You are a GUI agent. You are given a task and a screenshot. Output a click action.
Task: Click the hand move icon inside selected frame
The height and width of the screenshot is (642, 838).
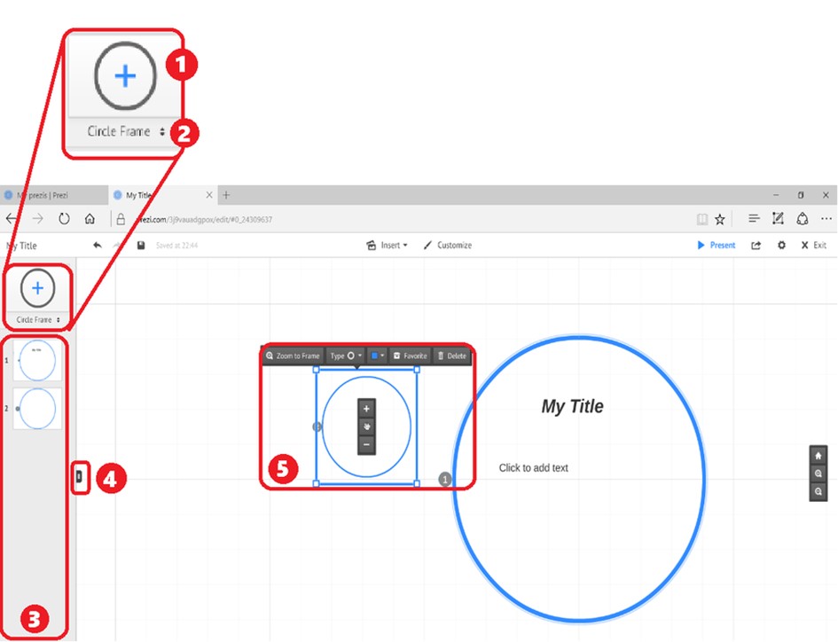(367, 427)
